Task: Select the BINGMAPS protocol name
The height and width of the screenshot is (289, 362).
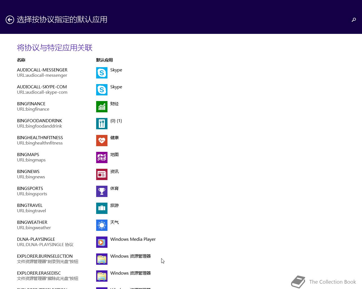Action: pyautogui.click(x=28, y=155)
